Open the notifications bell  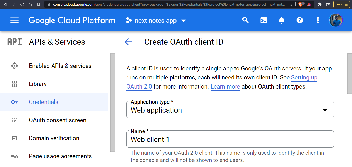pos(282,20)
